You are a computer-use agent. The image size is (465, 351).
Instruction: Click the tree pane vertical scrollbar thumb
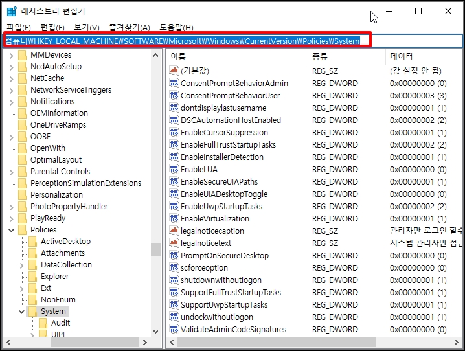point(155,249)
